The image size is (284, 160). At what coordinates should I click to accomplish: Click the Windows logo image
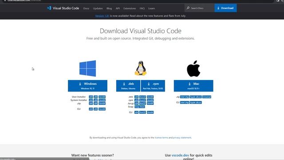click(88, 68)
